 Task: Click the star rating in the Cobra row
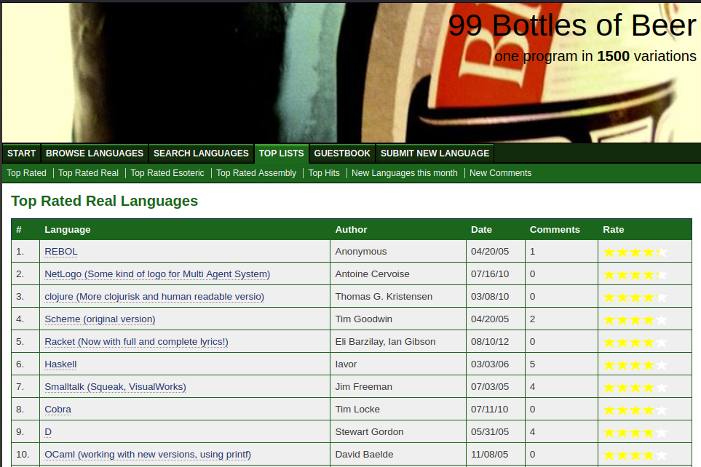[635, 410]
